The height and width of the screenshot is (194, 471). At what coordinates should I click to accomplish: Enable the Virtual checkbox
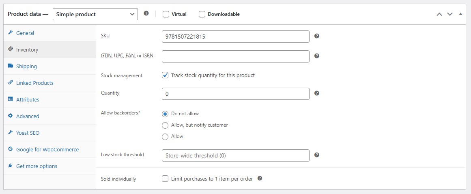(x=166, y=14)
